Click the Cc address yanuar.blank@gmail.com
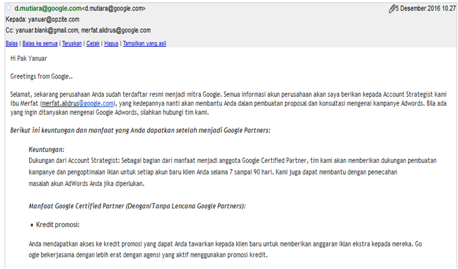 point(47,30)
